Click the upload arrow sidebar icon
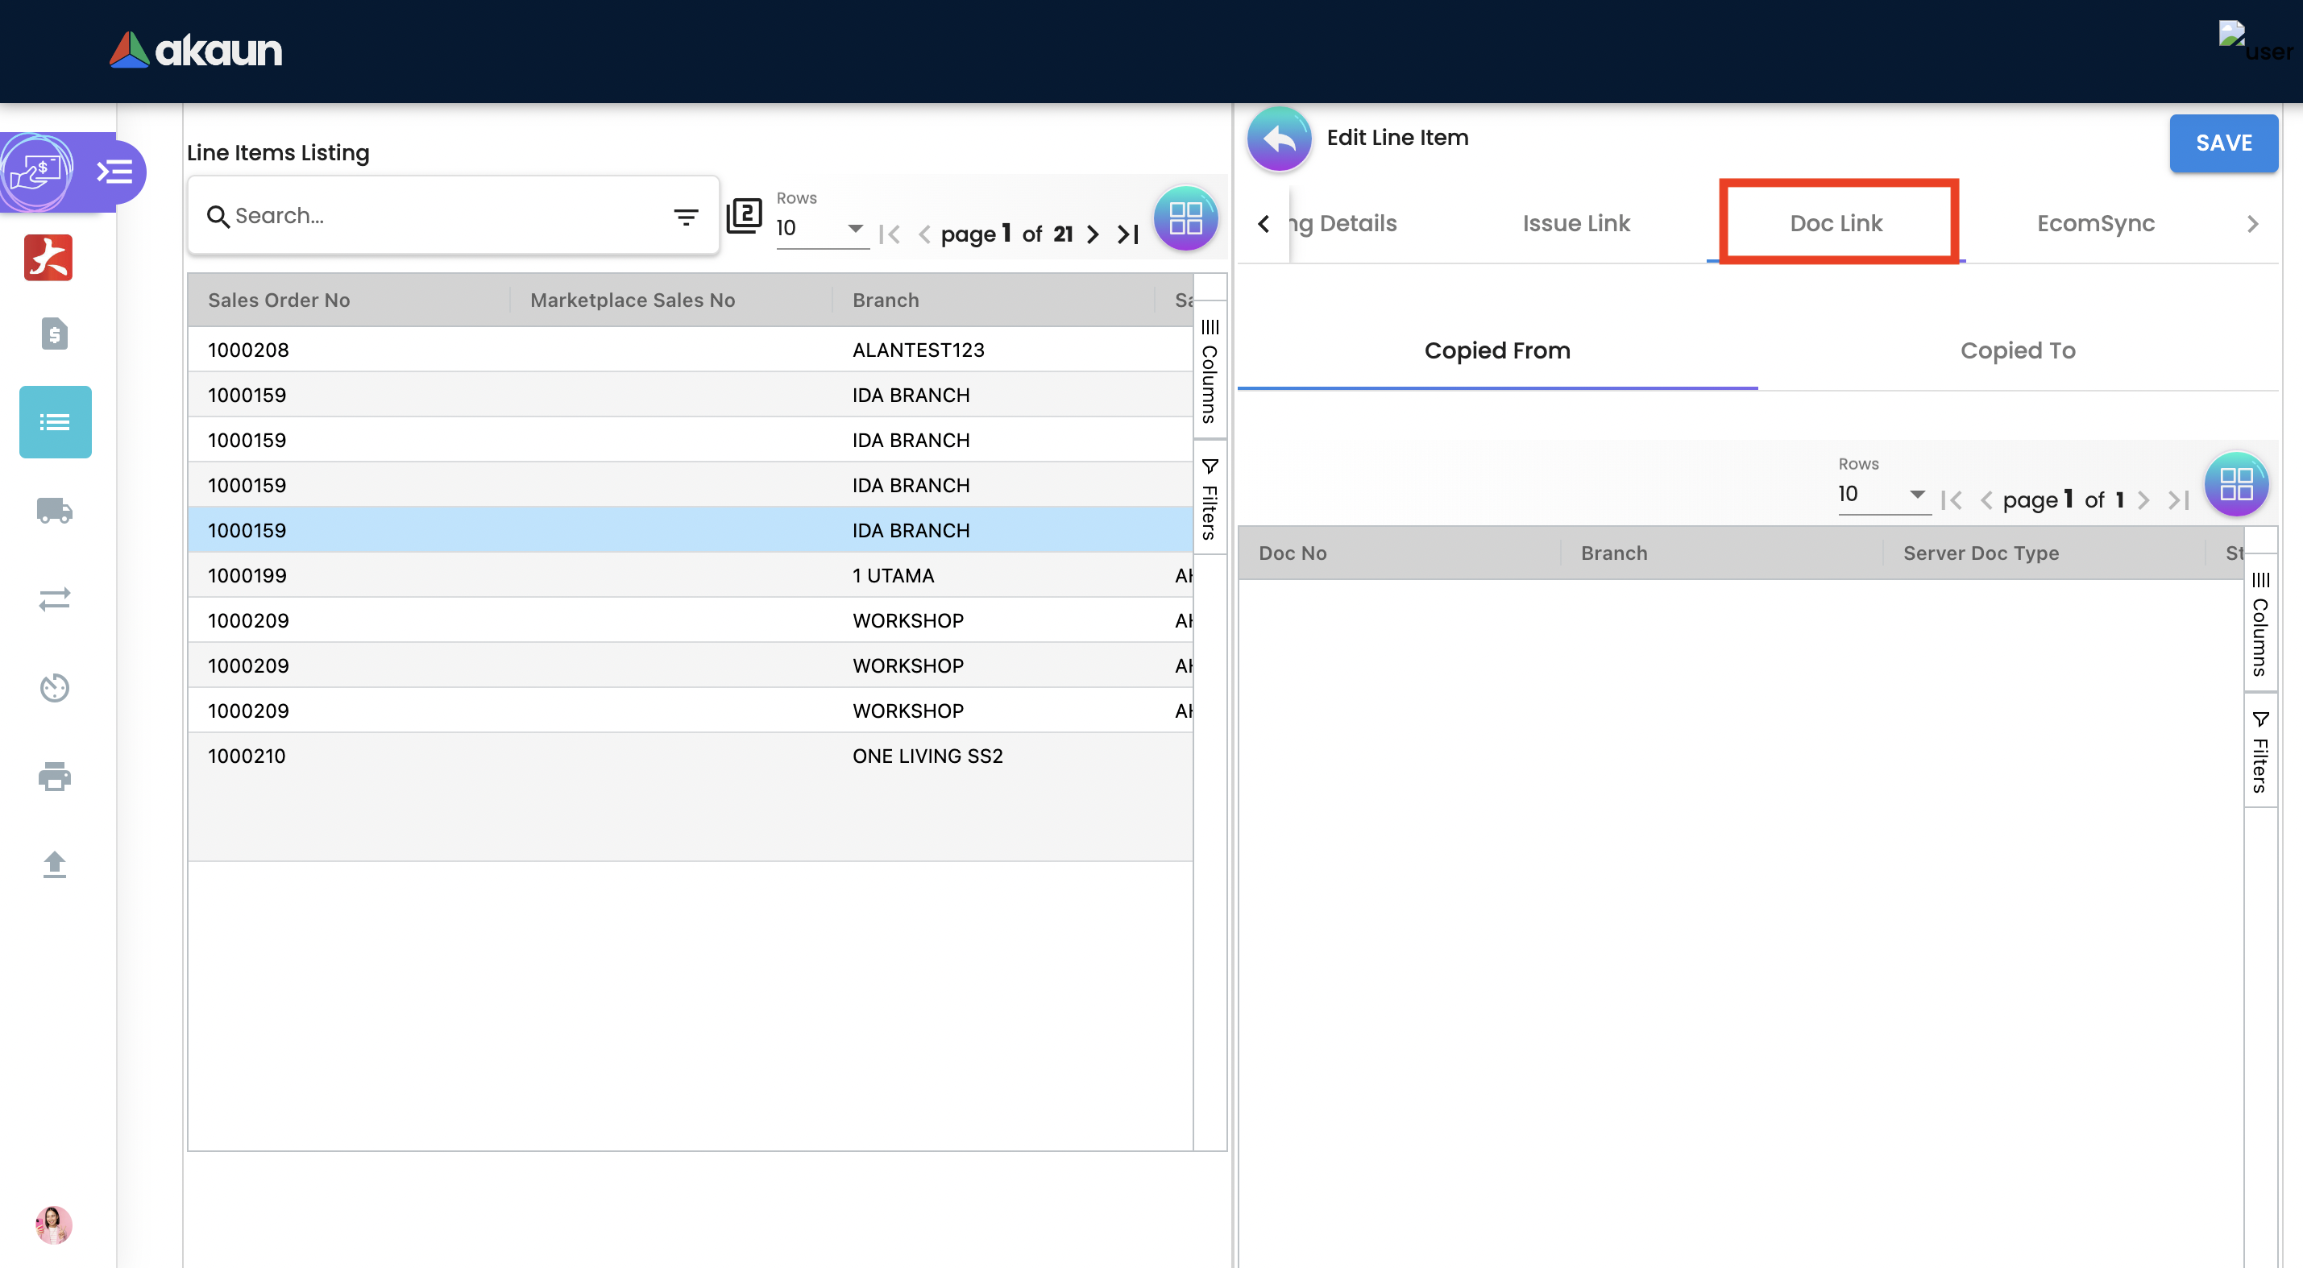The image size is (2303, 1268). coord(55,864)
